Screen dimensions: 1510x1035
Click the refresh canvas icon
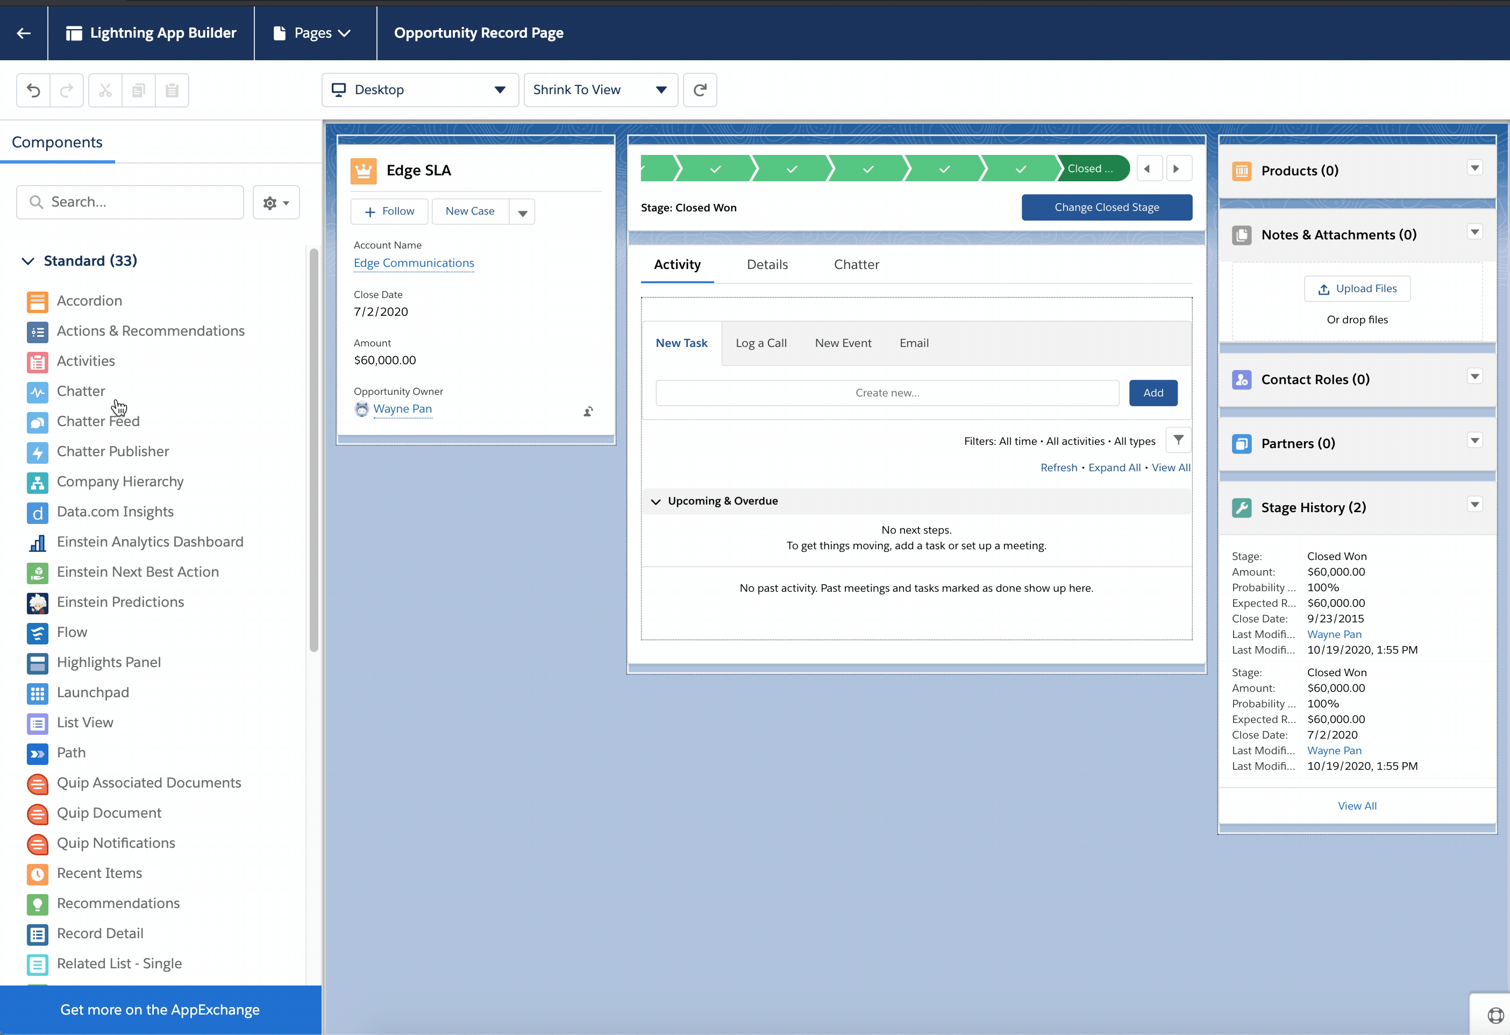tap(700, 90)
